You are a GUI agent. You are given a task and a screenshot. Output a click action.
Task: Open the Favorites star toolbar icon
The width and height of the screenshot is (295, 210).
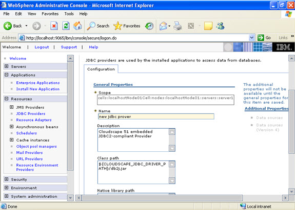coord(118,26)
